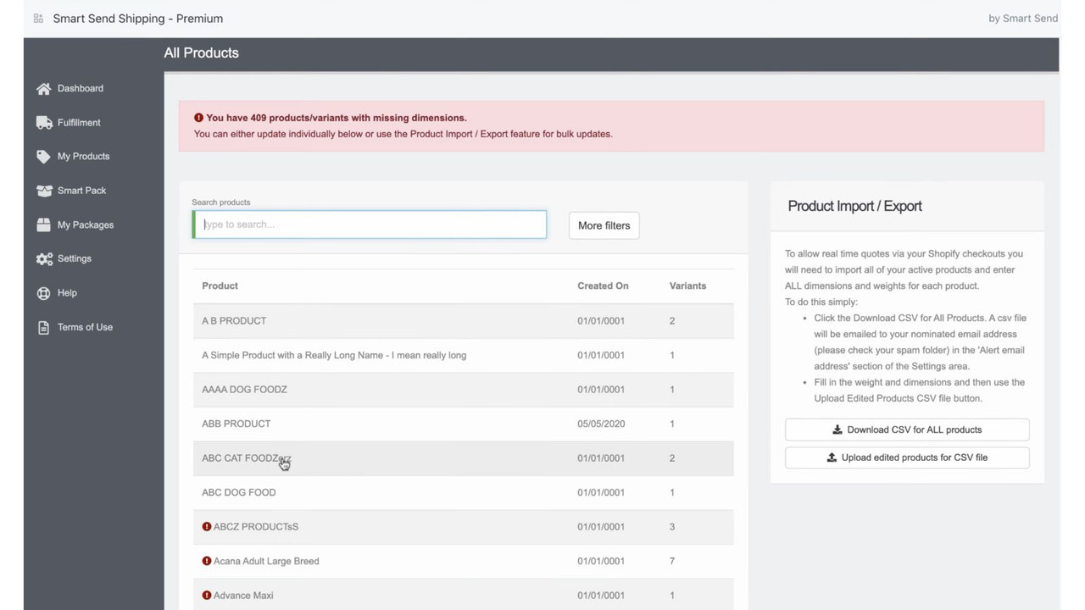Expand the More filters options

[x=604, y=225]
